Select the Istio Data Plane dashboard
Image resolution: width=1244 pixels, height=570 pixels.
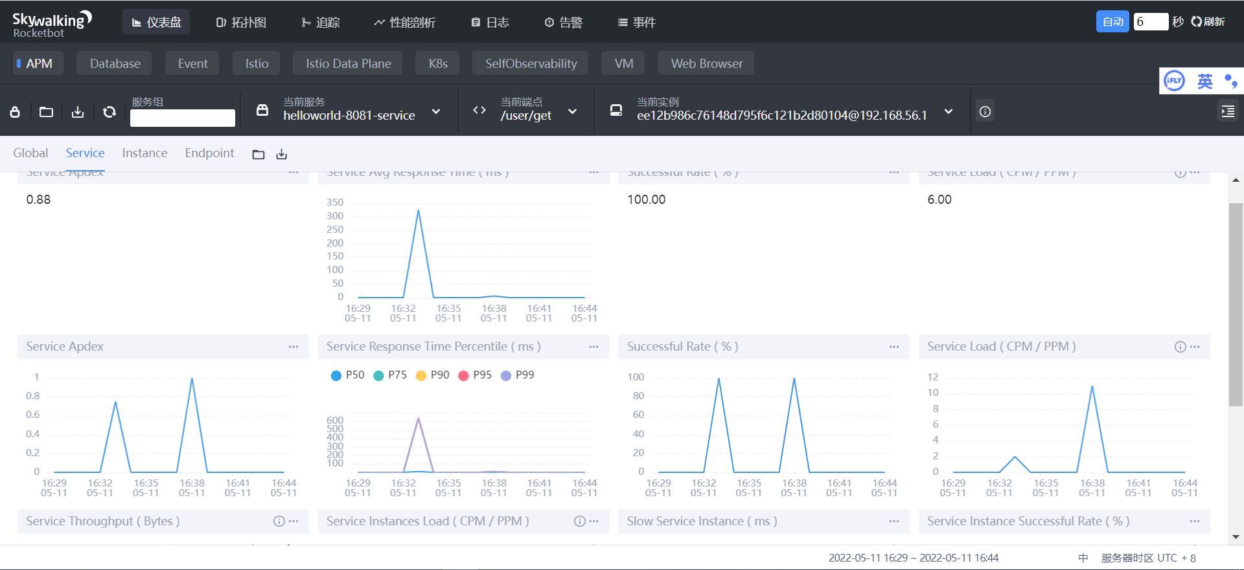(x=348, y=63)
